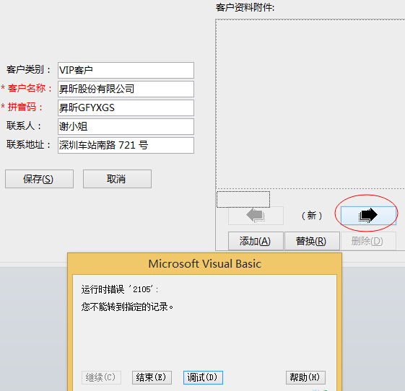Click the greyed-out 删除(D) button
The image size is (405, 391).
coord(368,241)
